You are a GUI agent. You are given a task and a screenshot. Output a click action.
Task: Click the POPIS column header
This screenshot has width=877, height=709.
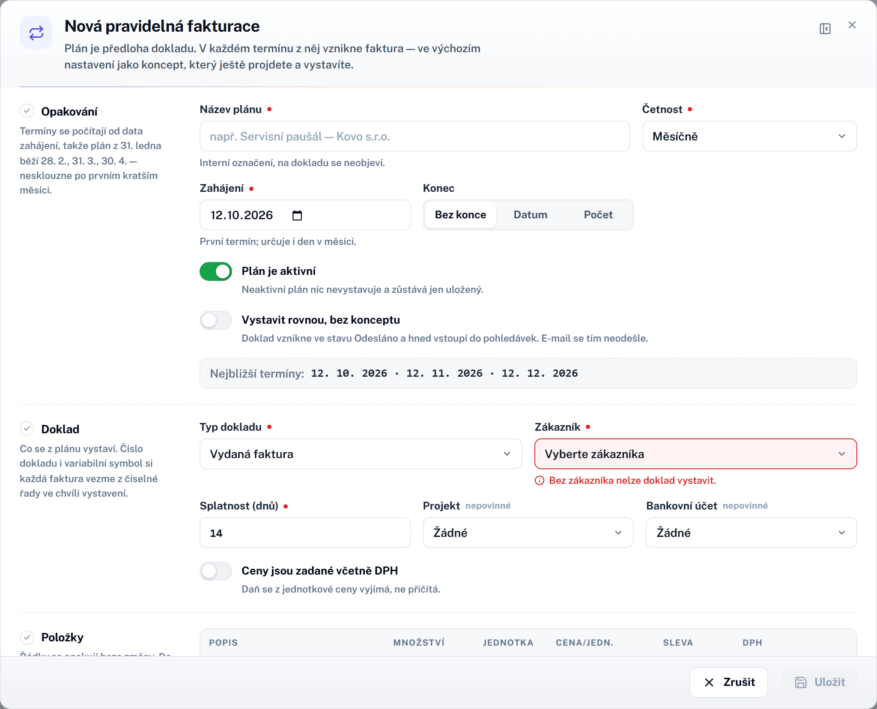coord(223,643)
